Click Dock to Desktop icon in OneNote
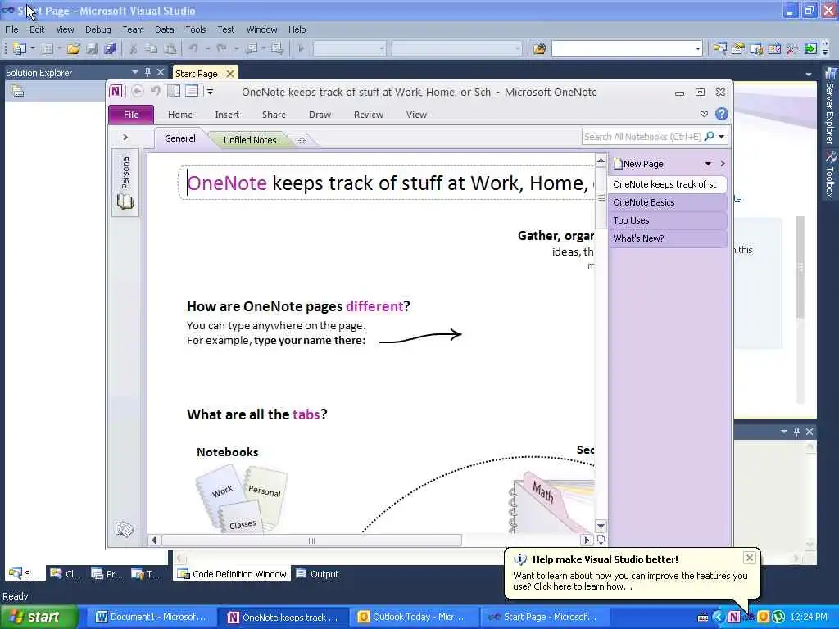The width and height of the screenshot is (839, 629). (x=174, y=92)
